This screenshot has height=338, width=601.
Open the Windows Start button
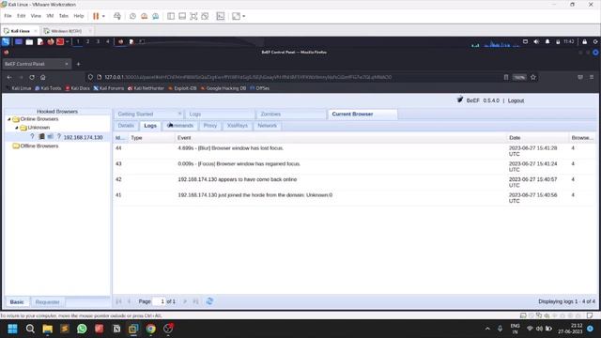pos(12,329)
